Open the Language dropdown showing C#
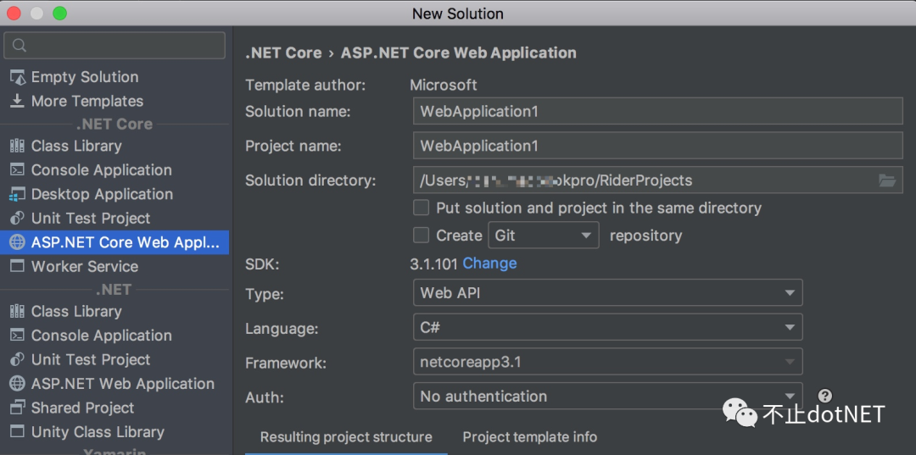Image resolution: width=916 pixels, height=455 pixels. pyautogui.click(x=606, y=327)
